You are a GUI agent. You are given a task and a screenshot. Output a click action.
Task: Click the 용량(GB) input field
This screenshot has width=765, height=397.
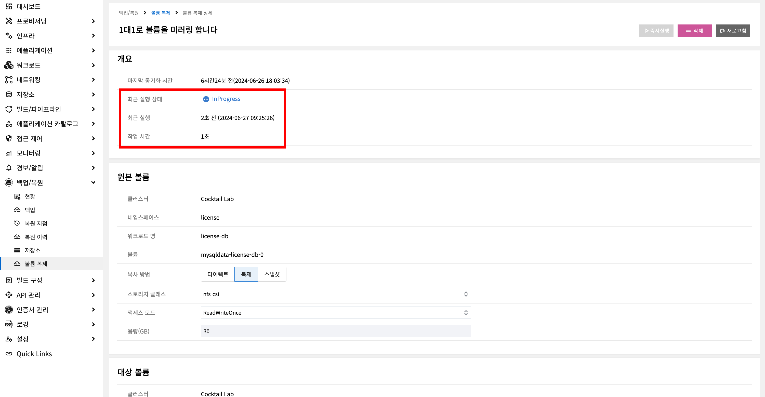point(336,331)
